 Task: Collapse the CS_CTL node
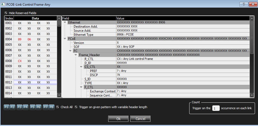(81, 67)
